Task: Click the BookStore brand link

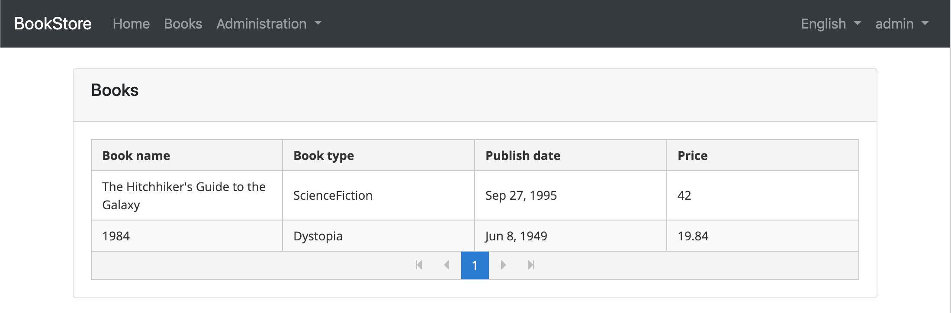Action: click(x=53, y=24)
